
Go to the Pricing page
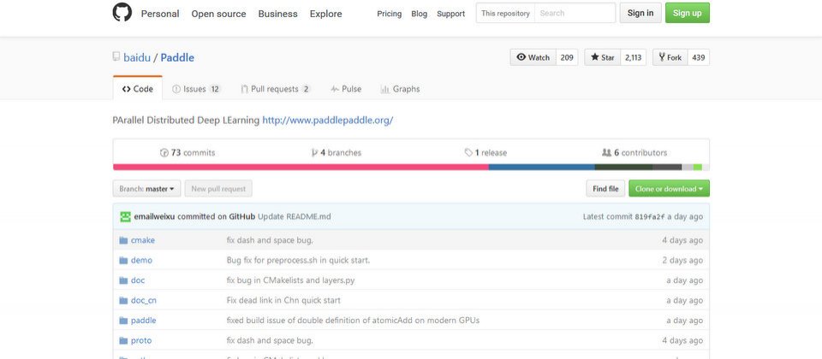coord(390,14)
